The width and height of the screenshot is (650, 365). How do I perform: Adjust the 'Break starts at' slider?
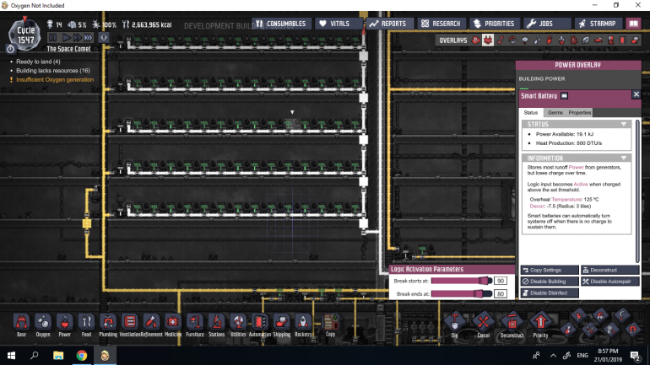pos(461,281)
